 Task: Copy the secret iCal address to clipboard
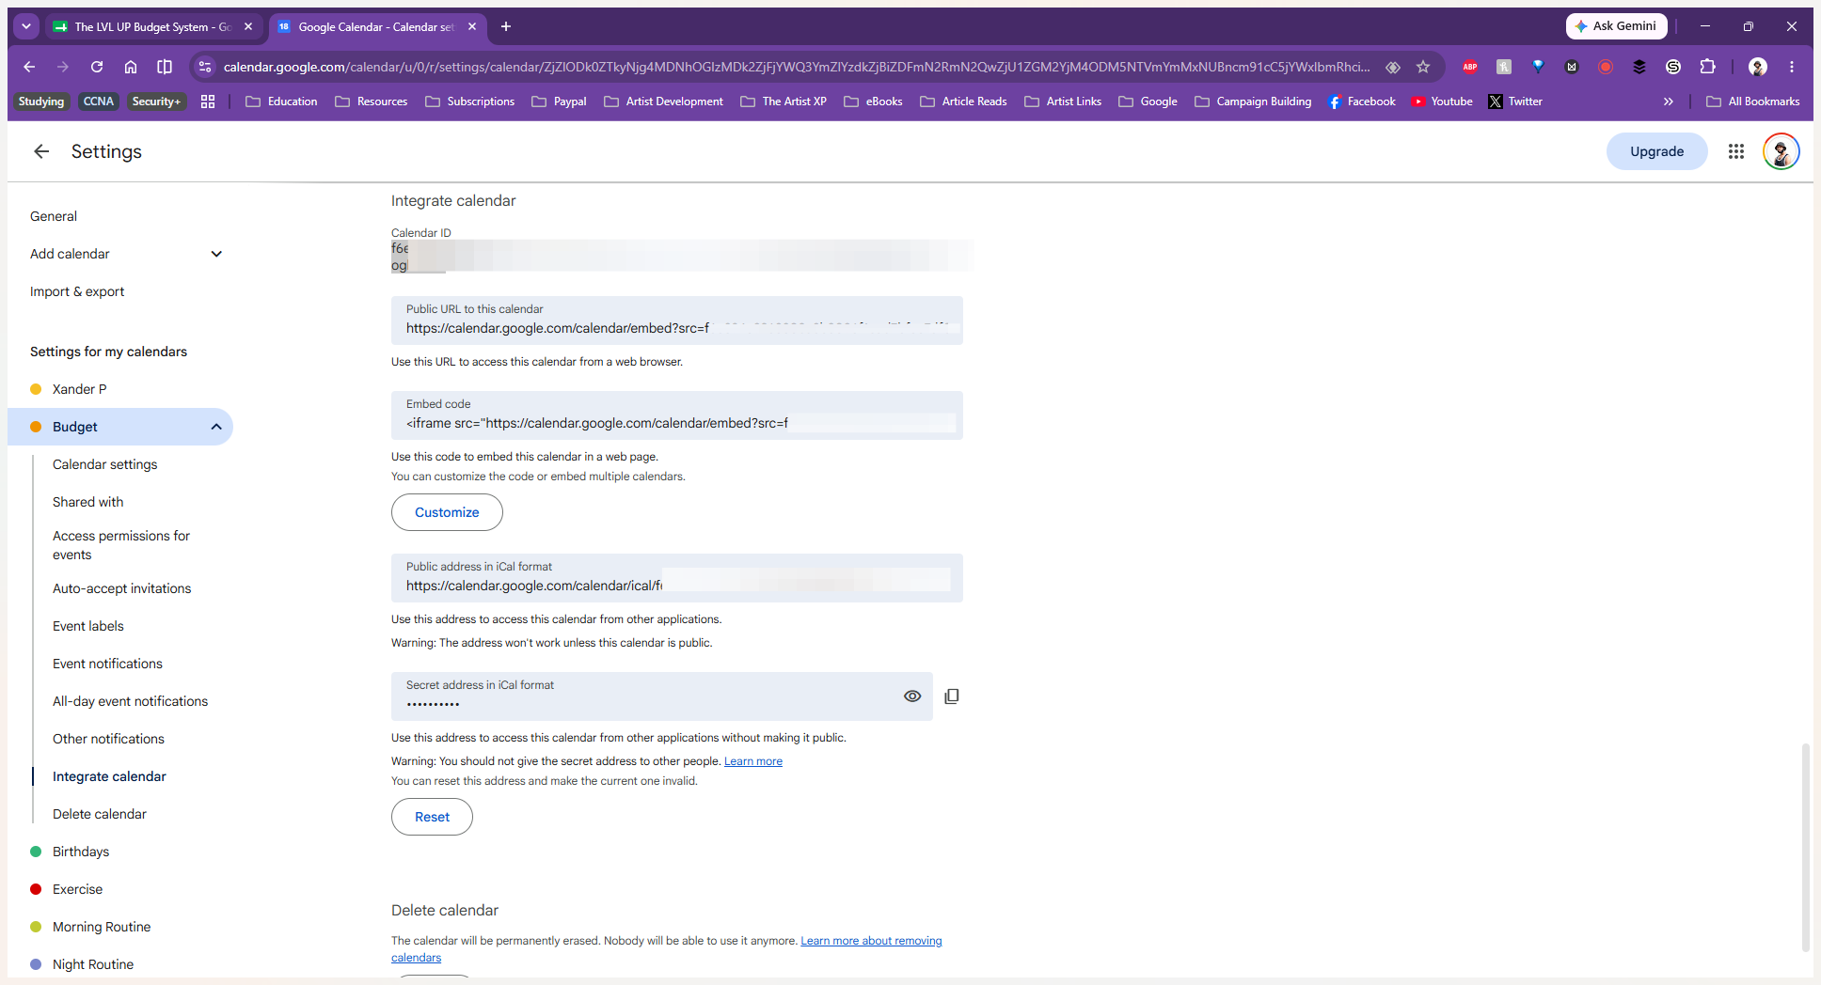952,696
